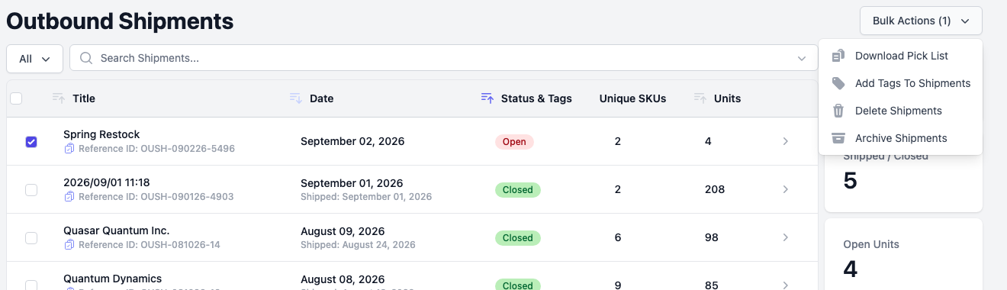Choose Download Pick List menu item
This screenshot has width=1007, height=290.
(900, 56)
